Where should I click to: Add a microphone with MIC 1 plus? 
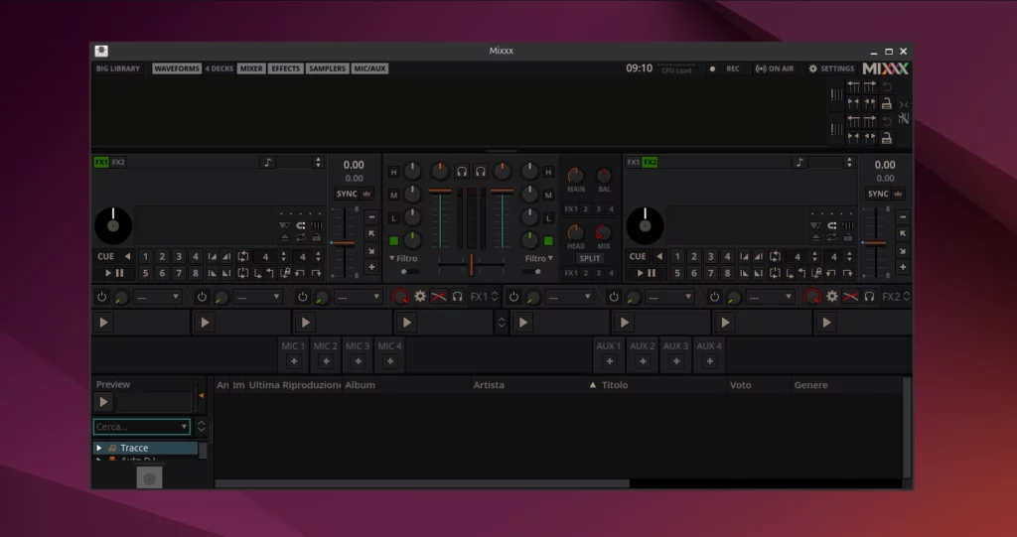pyautogui.click(x=294, y=361)
